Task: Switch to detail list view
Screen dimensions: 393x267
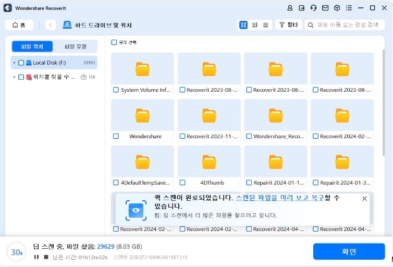Action: coord(254,25)
